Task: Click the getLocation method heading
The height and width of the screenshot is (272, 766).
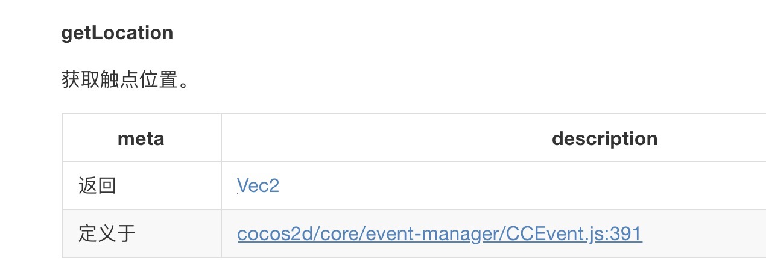Action: (117, 32)
